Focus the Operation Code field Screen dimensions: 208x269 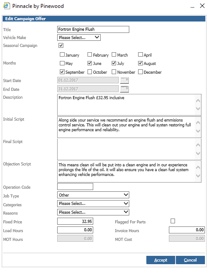coord(75,187)
